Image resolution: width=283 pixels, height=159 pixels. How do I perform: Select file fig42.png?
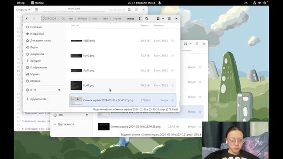tap(123, 85)
